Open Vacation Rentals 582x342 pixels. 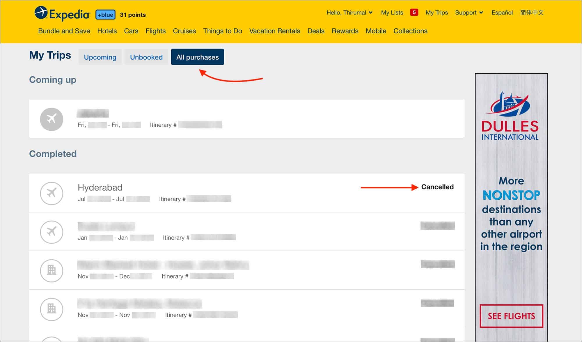point(274,31)
